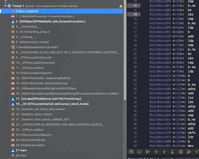Click the WebKit icon beside frame 7 HandleDelegateSource
This screenshot has width=199, height=159.
click(13, 47)
